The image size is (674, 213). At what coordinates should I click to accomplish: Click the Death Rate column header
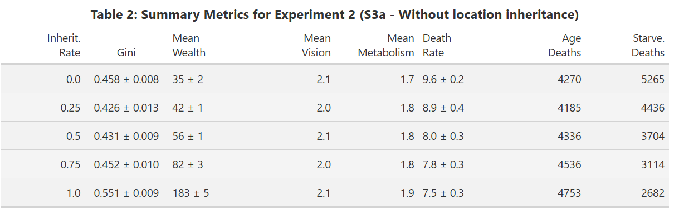(437, 46)
